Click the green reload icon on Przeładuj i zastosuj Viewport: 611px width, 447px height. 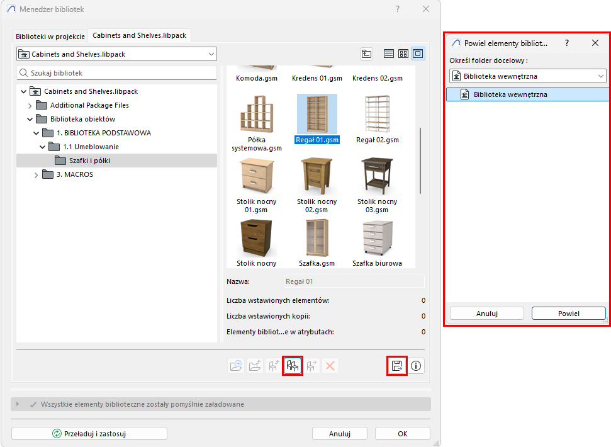point(57,433)
